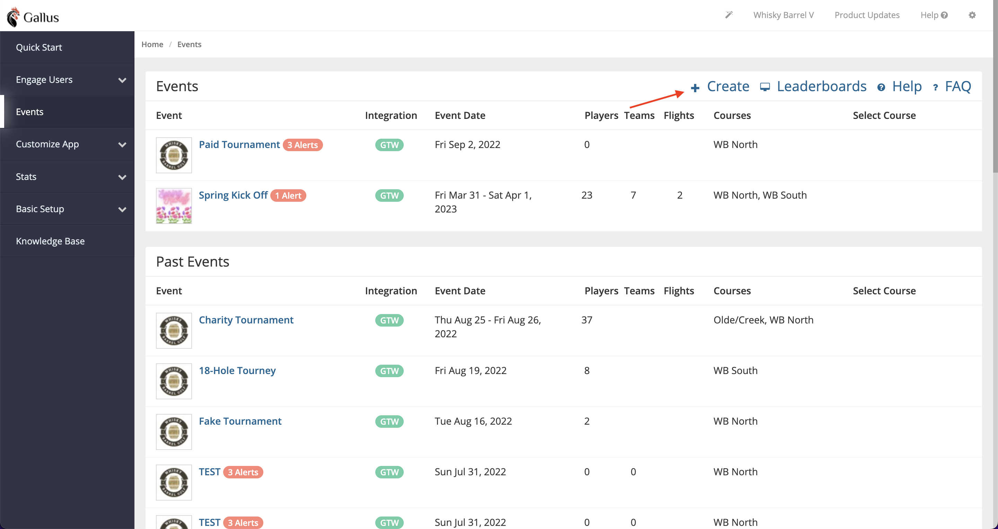Viewport: 998px width, 529px height.
Task: Open 18-Hole Tourney logo thumbnail
Action: tap(174, 381)
